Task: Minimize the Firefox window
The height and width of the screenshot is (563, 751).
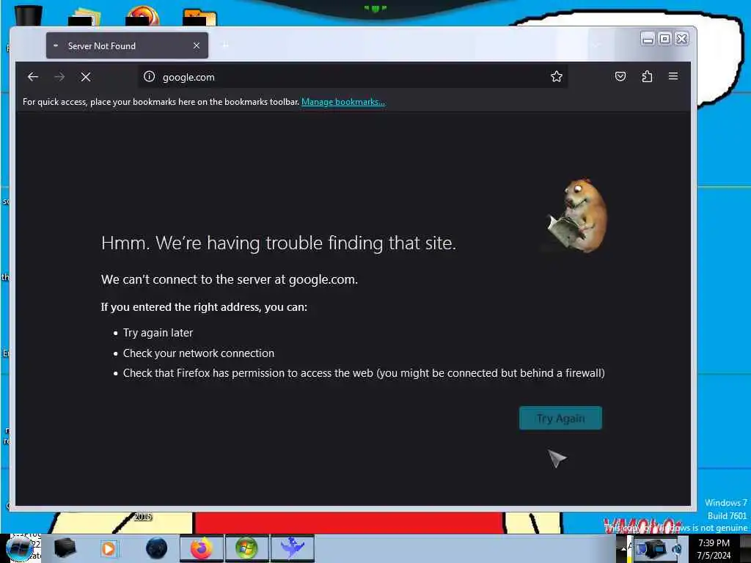Action: (648, 39)
